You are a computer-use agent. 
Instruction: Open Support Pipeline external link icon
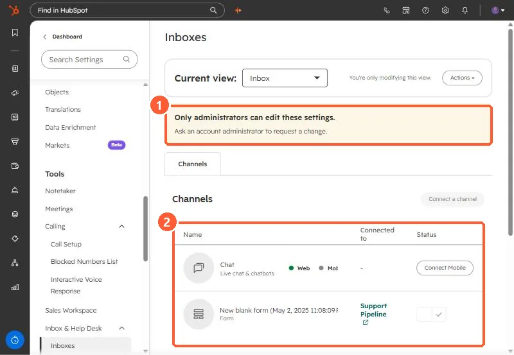pos(365,322)
